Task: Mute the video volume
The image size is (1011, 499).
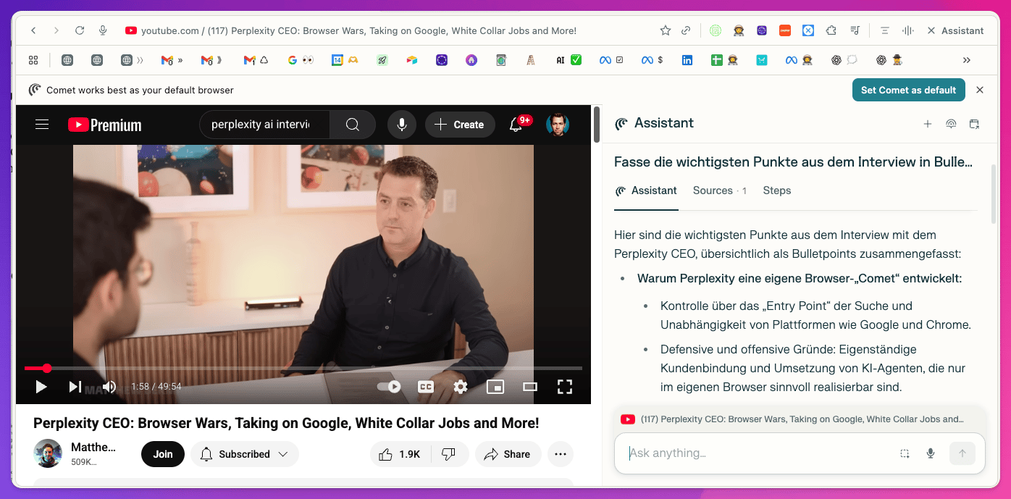Action: [x=109, y=387]
